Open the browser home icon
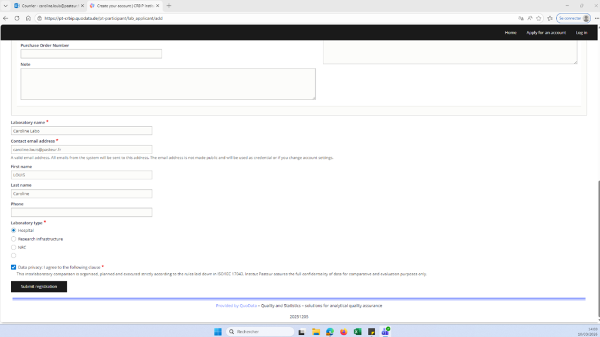The width and height of the screenshot is (600, 337). click(x=28, y=18)
